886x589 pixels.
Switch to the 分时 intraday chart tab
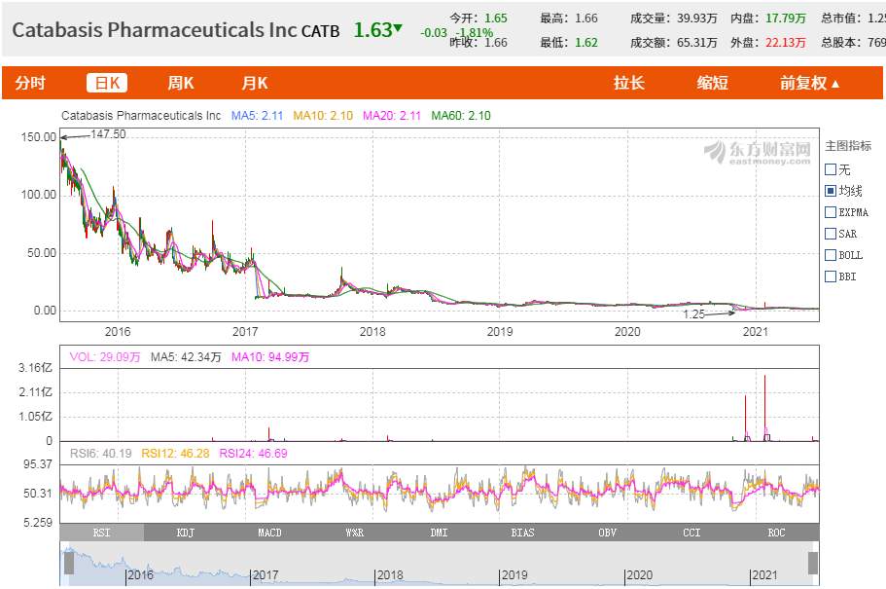[30, 84]
